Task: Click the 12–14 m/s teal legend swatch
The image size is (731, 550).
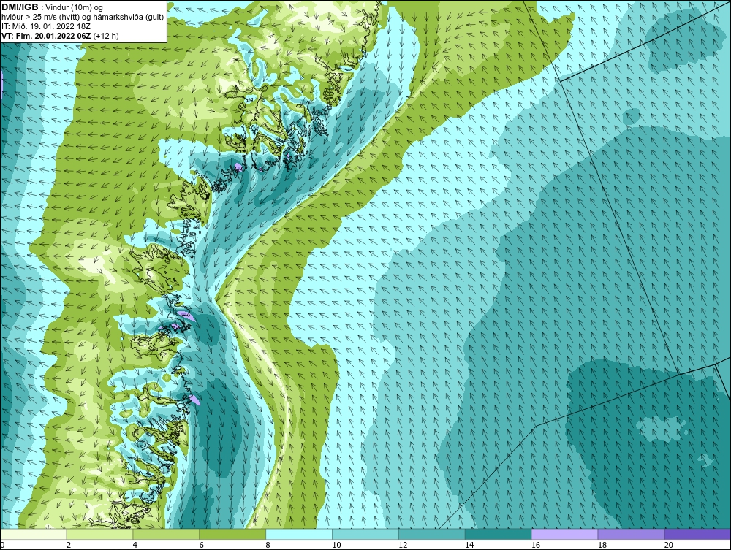Action: (432, 534)
